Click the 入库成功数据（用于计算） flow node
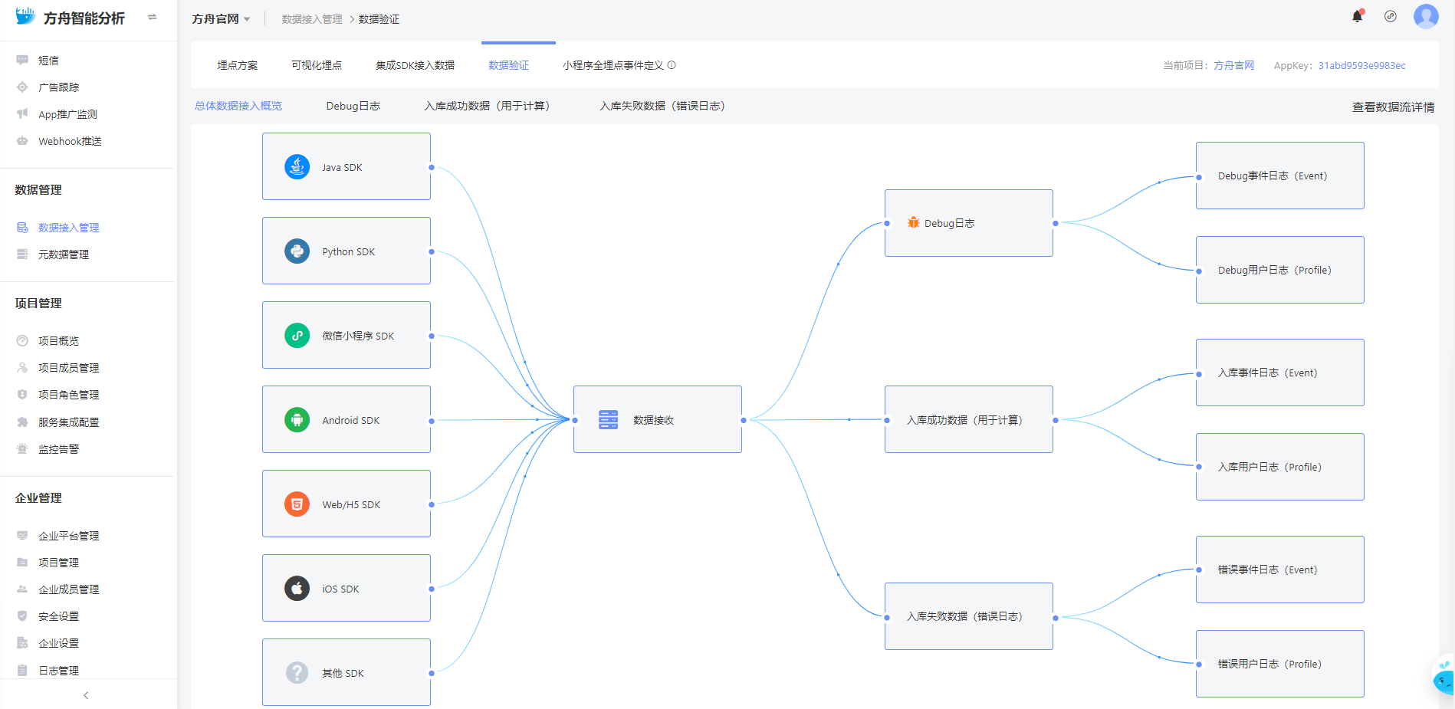This screenshot has width=1455, height=709. point(969,419)
